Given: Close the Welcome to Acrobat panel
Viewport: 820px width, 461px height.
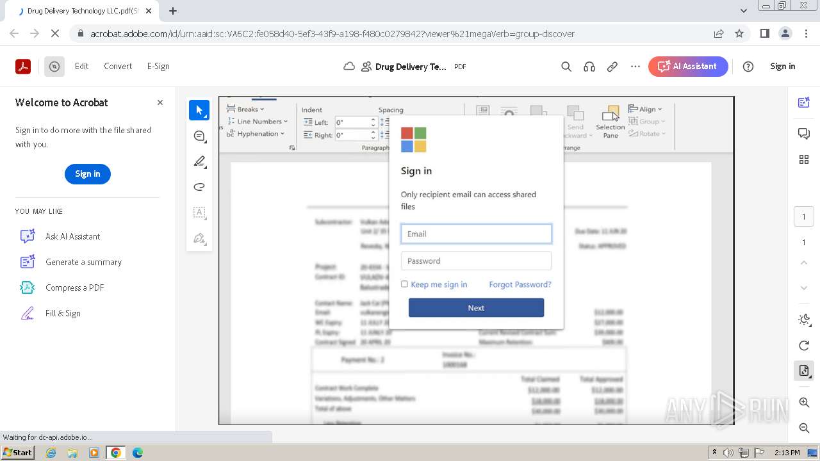Looking at the screenshot, I should point(160,102).
